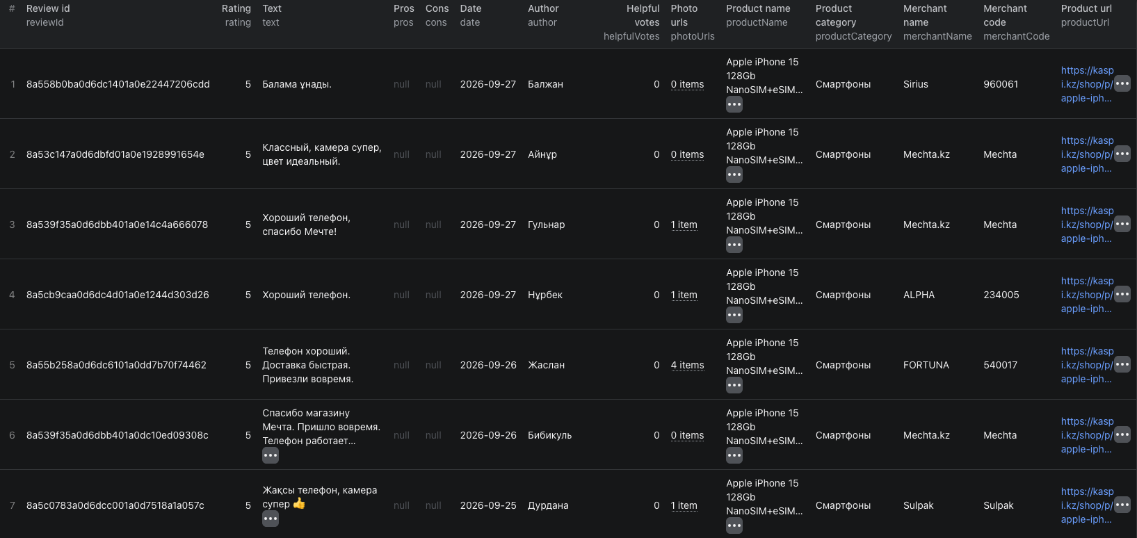The image size is (1137, 538).
Task: Open product URL ellipsis in FORTUNA merchant row
Action: (x=1122, y=364)
